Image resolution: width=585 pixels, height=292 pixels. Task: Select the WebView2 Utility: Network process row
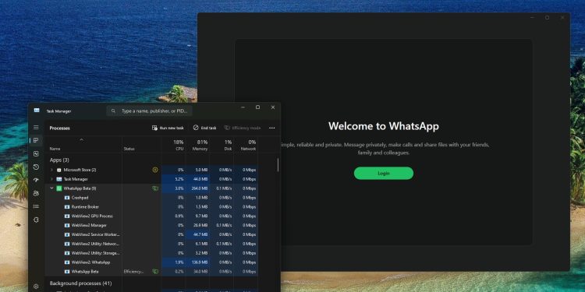pyautogui.click(x=151, y=244)
